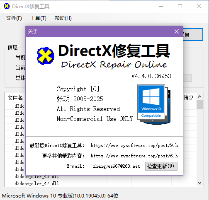Viewport: 209px width, 200px height.
Task: Click the 文件名 column header
Action: tap(15, 98)
